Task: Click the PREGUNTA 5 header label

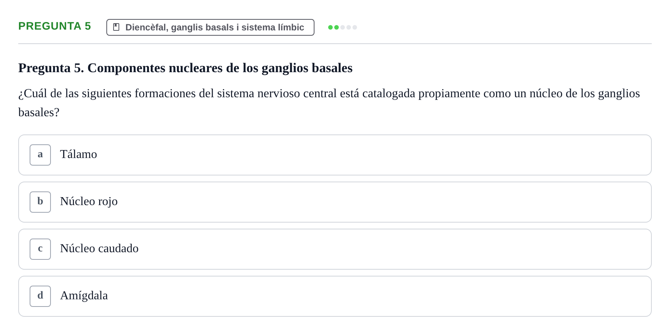Action: [55, 26]
